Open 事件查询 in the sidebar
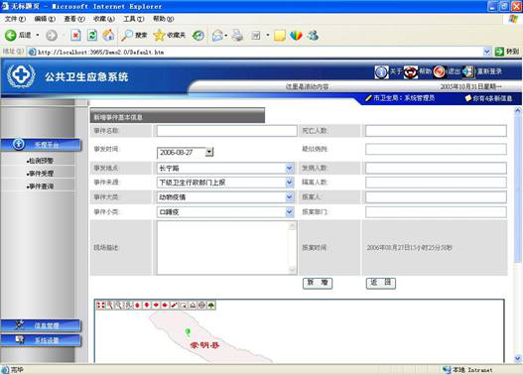 point(40,187)
